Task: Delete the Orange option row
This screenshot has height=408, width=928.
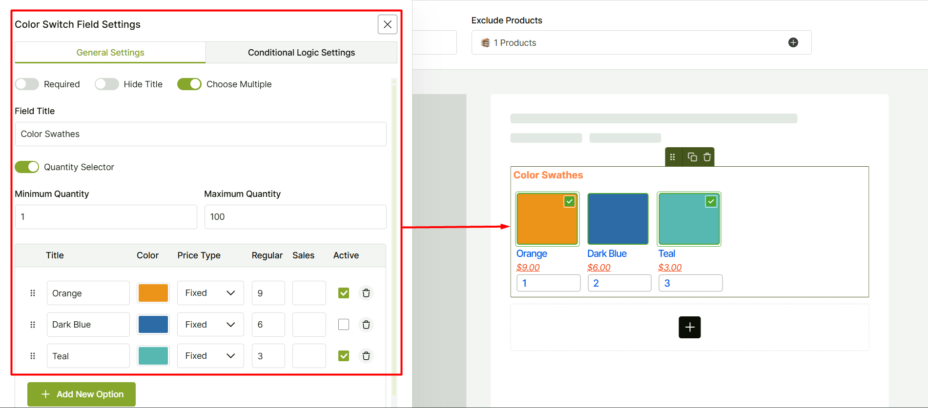Action: 366,293
